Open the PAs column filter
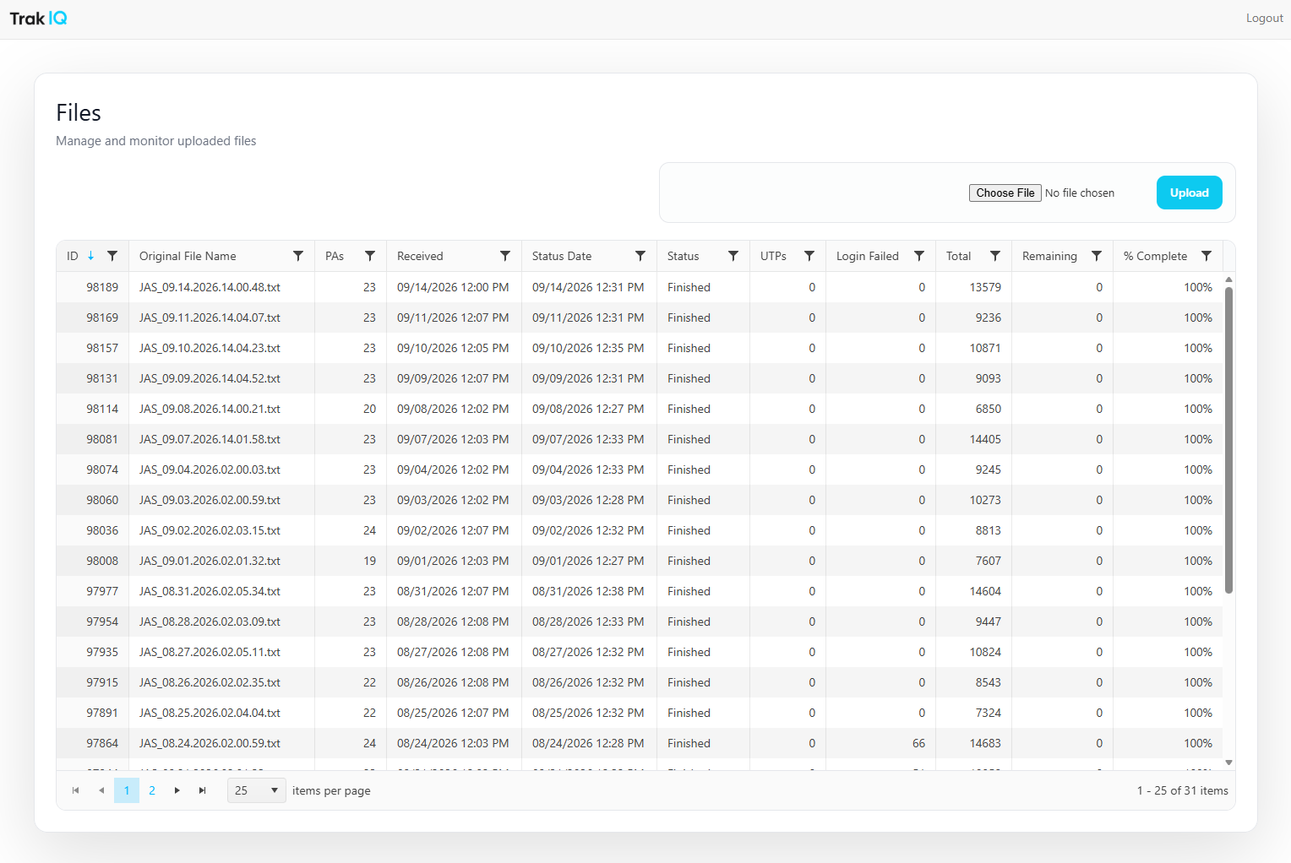 (x=370, y=256)
